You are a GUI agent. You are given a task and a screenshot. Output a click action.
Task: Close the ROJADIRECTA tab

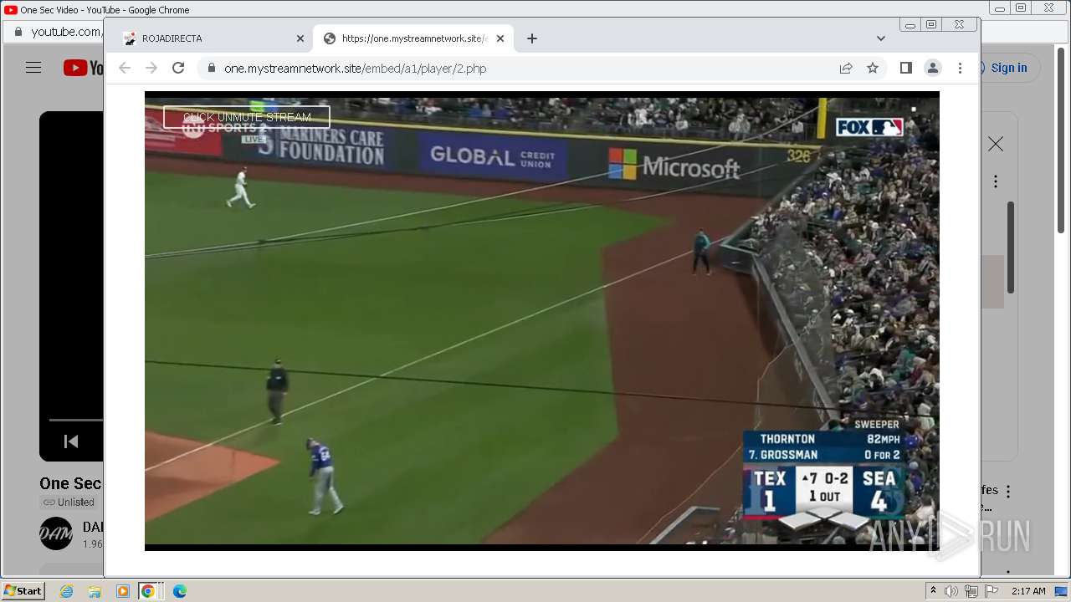click(300, 38)
